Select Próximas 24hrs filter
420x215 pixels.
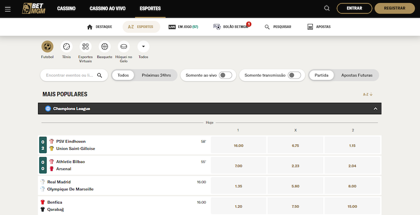pyautogui.click(x=156, y=75)
